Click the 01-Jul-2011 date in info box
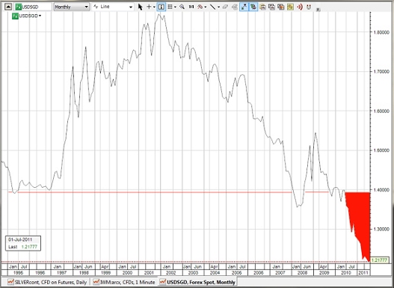The width and height of the screenshot is (394, 288). point(20,239)
